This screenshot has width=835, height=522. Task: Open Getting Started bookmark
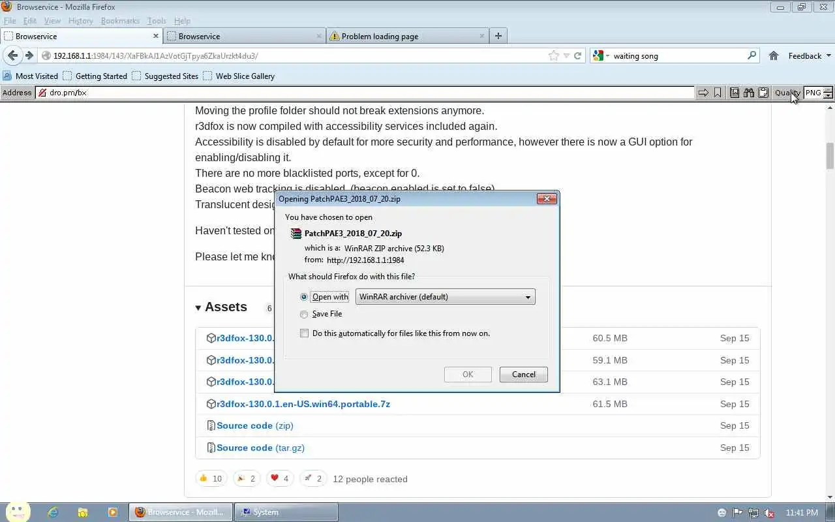(95, 76)
